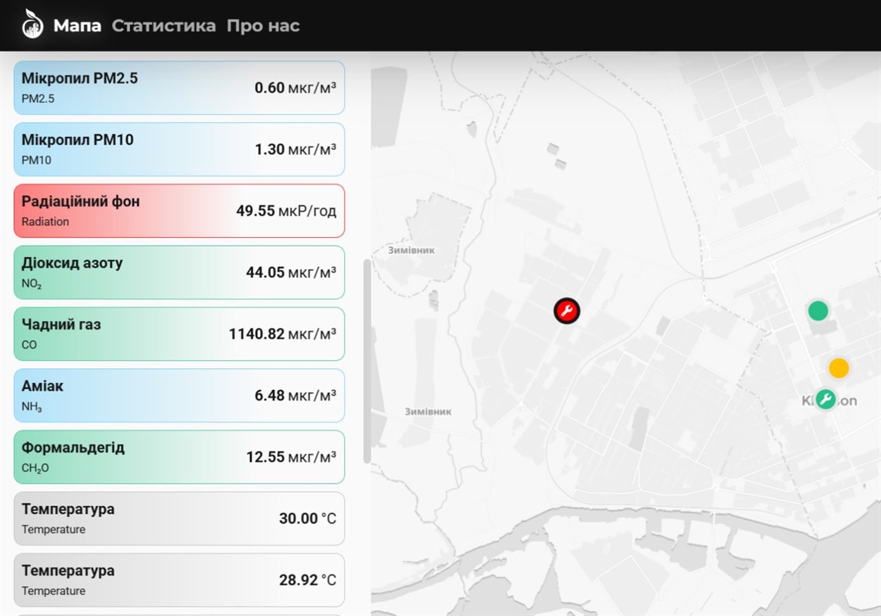This screenshot has height=616, width=881.
Task: Open the Про нас page
Action: [263, 26]
